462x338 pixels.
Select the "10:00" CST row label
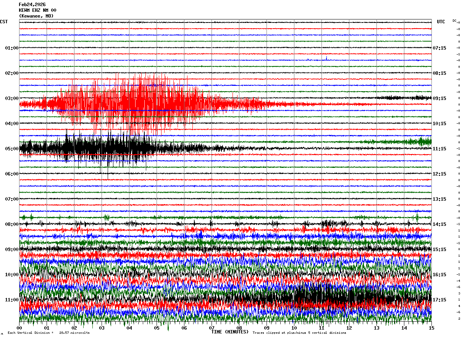[12, 275]
